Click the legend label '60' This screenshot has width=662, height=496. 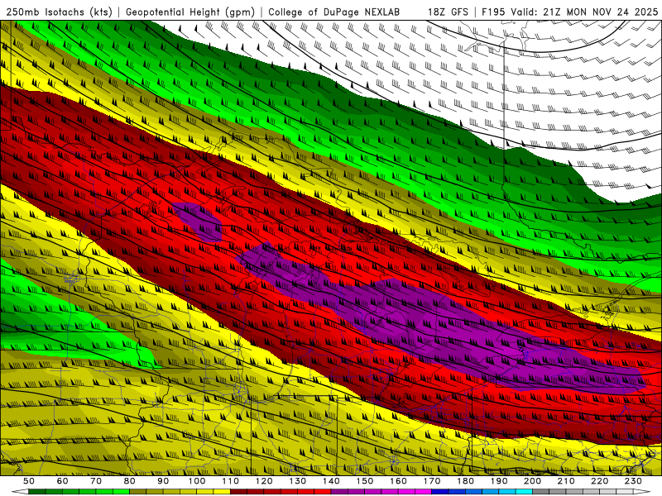tap(63, 481)
